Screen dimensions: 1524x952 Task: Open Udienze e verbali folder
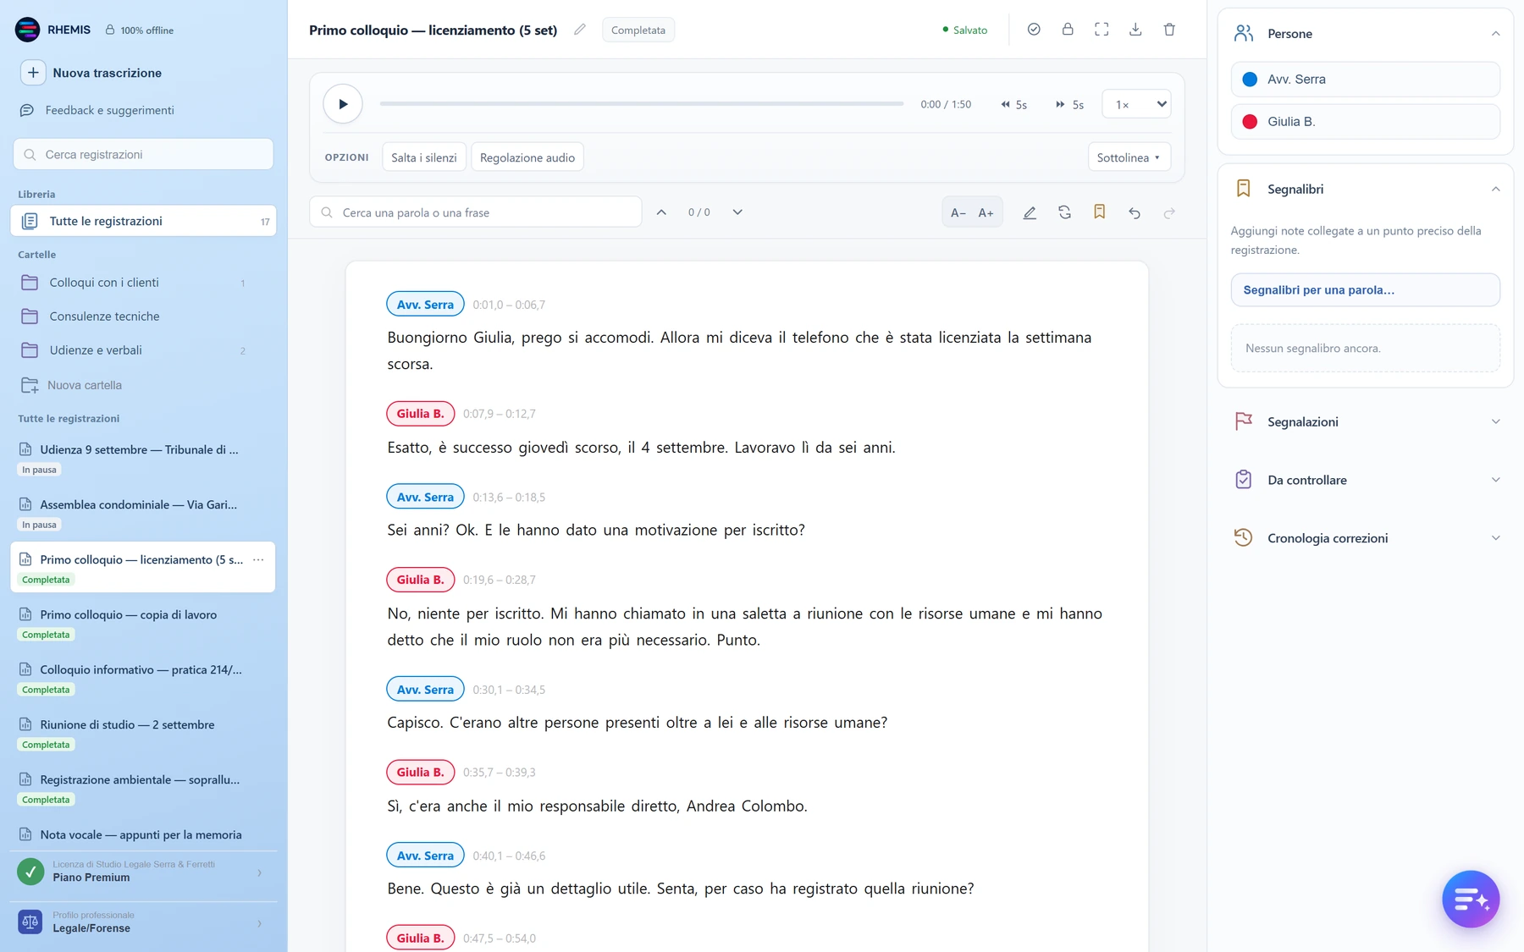tap(143, 350)
